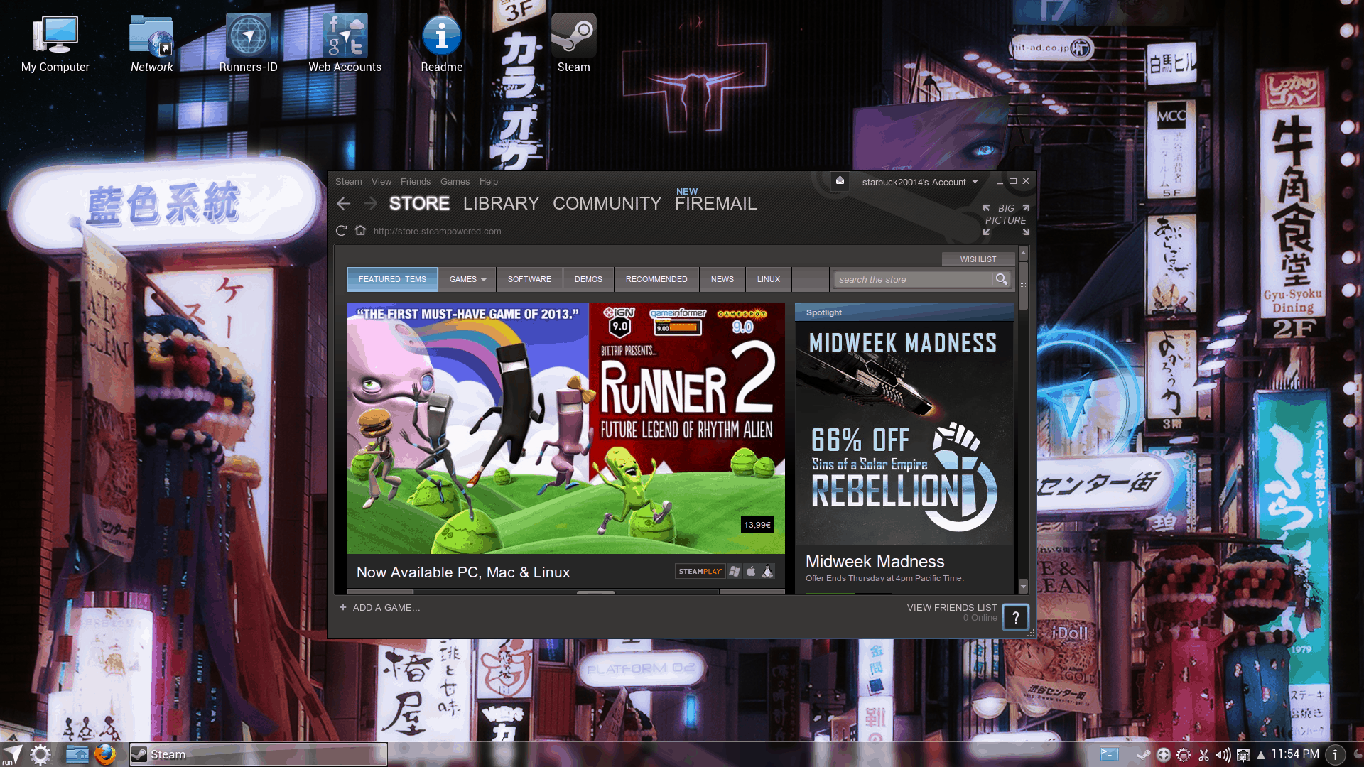Expand hidden tray icons with the up arrow
This screenshot has height=767, width=1364.
1261,755
